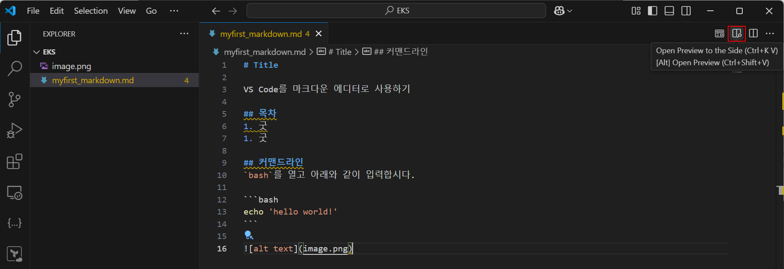Click the lightbulb code action on line 15
Image resolution: width=784 pixels, height=269 pixels.
pyautogui.click(x=248, y=235)
